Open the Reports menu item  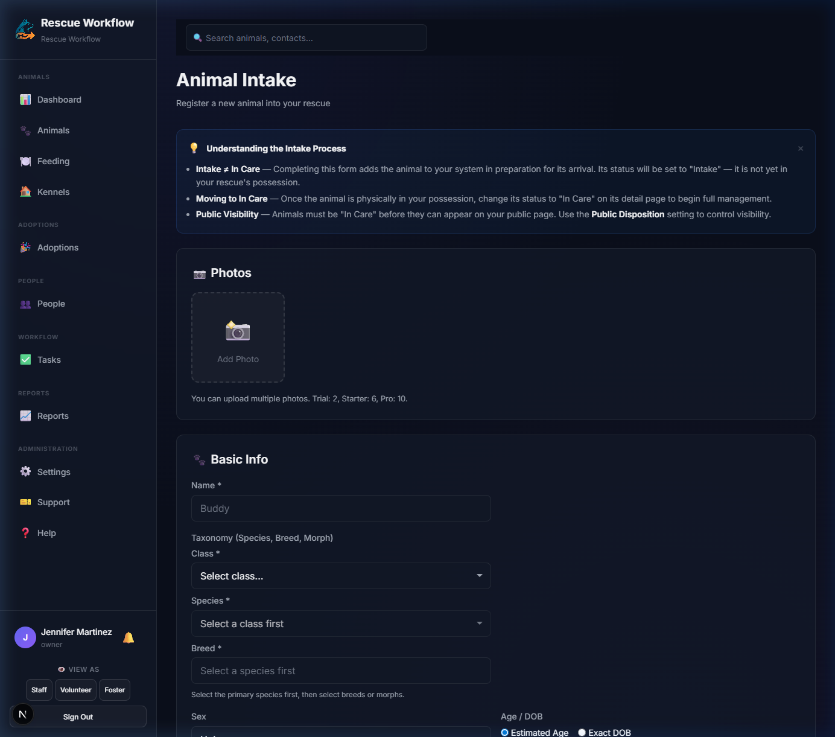(53, 416)
